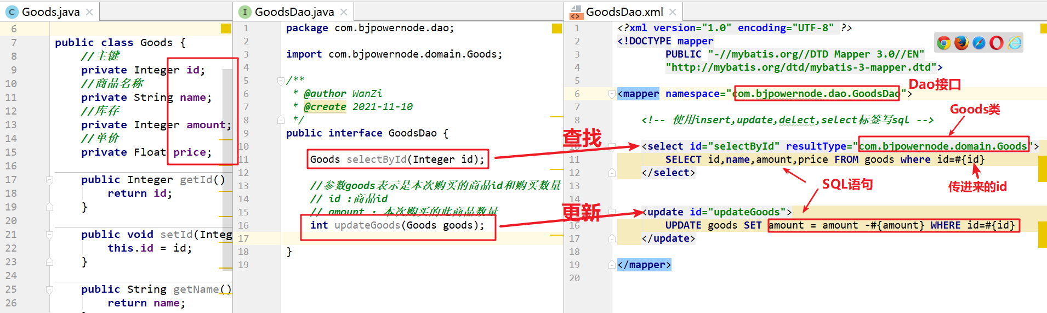Click the fold marker at closing select tag
The width and height of the screenshot is (1047, 313).
pos(612,173)
